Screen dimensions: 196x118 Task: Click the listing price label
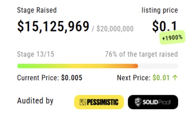160,10
